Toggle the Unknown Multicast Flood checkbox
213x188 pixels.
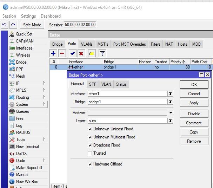[x=90, y=137]
